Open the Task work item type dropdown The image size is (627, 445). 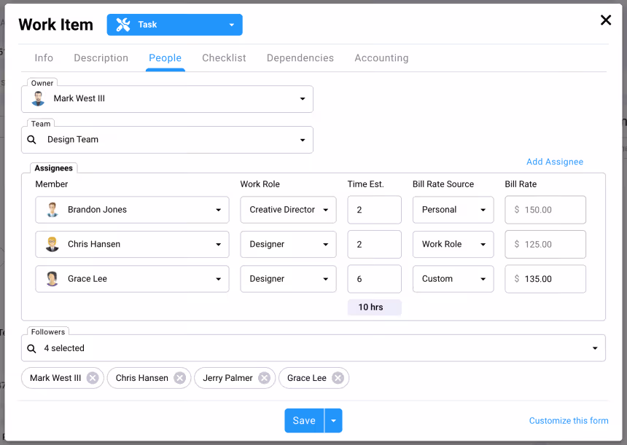pos(174,25)
